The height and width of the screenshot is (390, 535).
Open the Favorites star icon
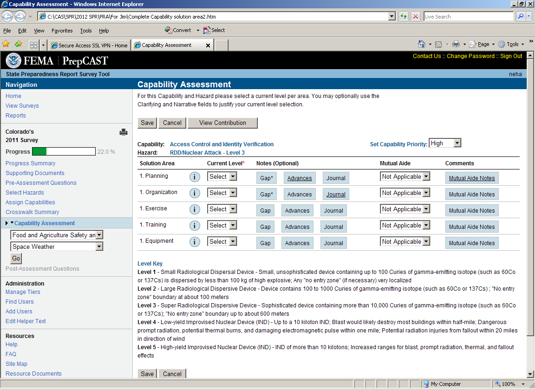[x=6, y=44]
